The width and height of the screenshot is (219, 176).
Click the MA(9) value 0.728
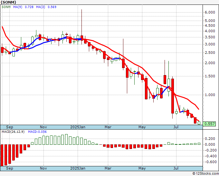pyautogui.click(x=29, y=7)
